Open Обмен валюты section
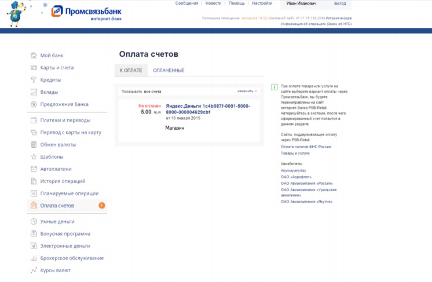Image resolution: width=432 pixels, height=282 pixels. click(x=58, y=145)
